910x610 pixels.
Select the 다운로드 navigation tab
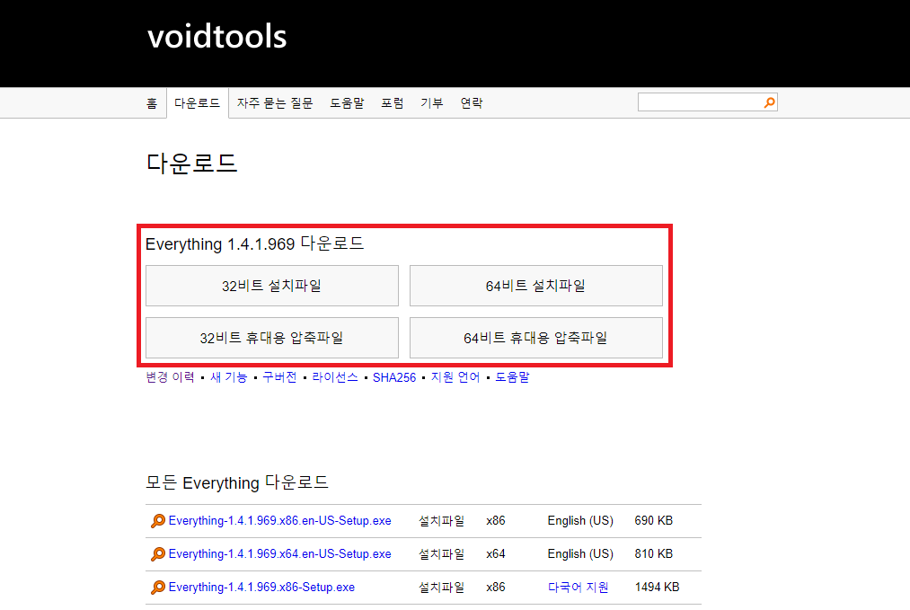pos(198,103)
